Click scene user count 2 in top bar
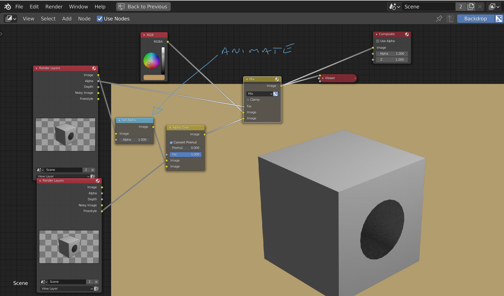 461,7
